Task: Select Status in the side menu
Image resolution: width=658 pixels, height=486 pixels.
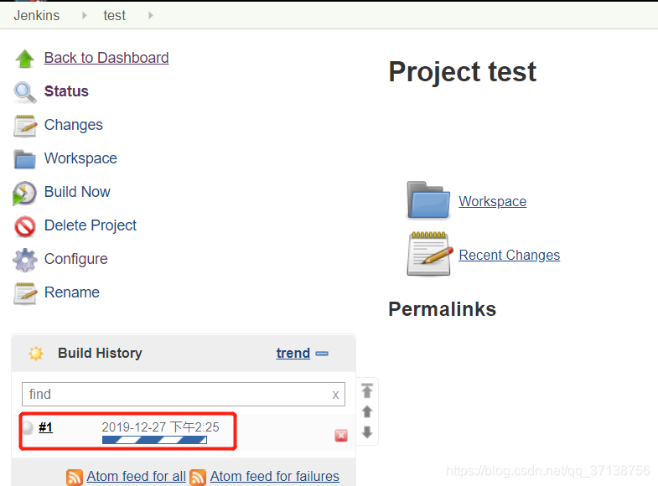Action: pyautogui.click(x=66, y=91)
